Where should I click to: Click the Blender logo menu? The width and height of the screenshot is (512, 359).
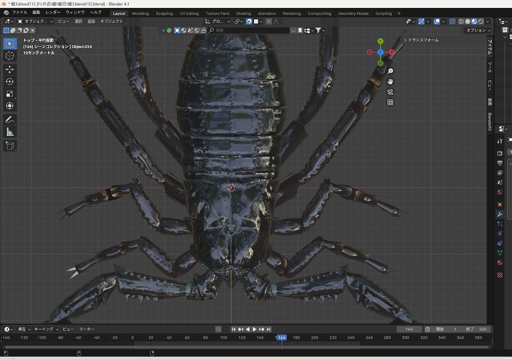(x=6, y=13)
